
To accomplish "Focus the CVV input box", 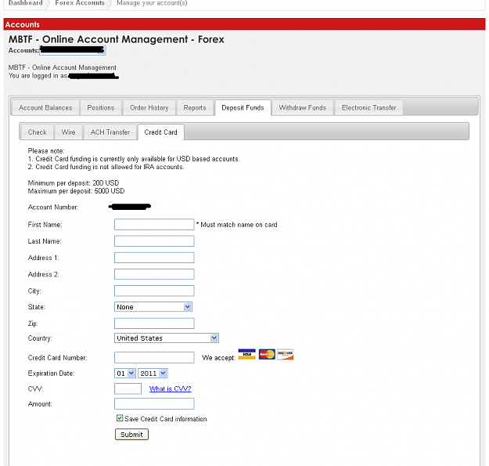I will [128, 388].
